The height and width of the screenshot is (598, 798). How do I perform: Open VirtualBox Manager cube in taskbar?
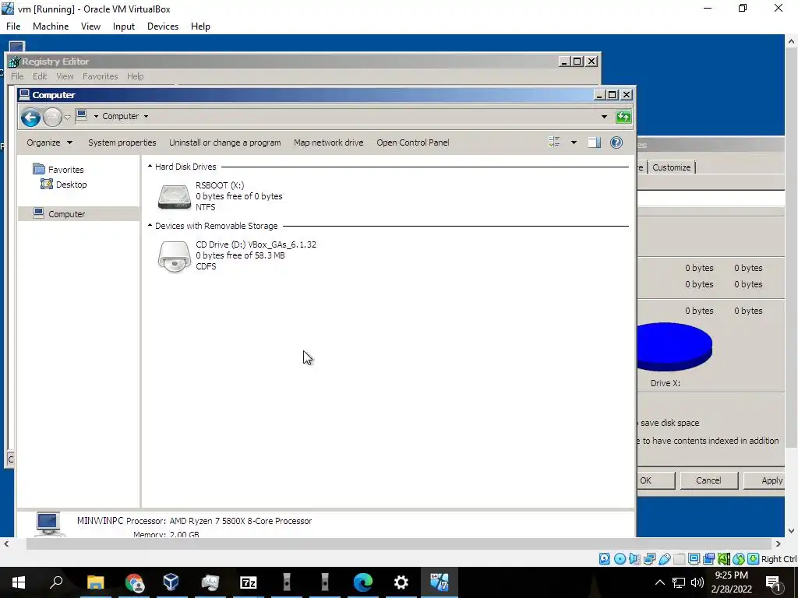pos(171,582)
